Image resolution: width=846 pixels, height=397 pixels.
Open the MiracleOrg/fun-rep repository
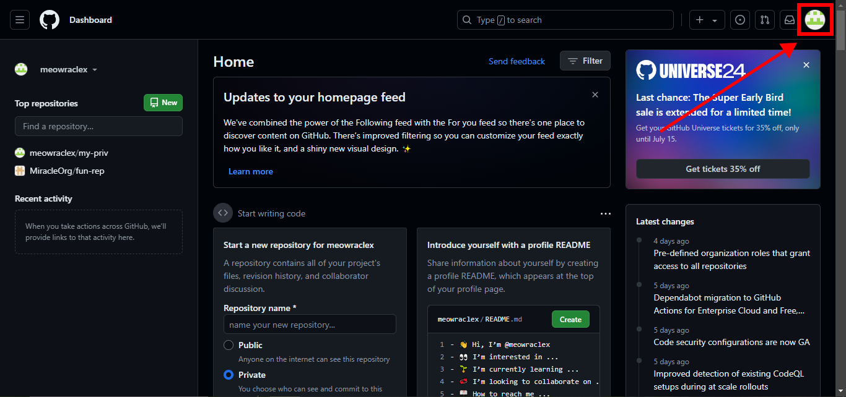[67, 171]
